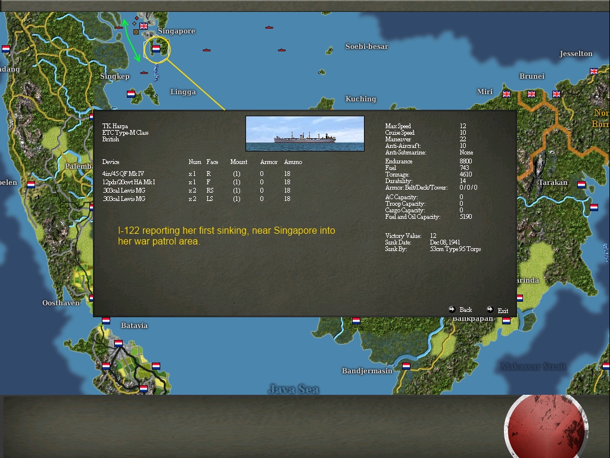Select the Dutch flag below Singkep label
The height and width of the screenshot is (458, 610).
(x=131, y=94)
